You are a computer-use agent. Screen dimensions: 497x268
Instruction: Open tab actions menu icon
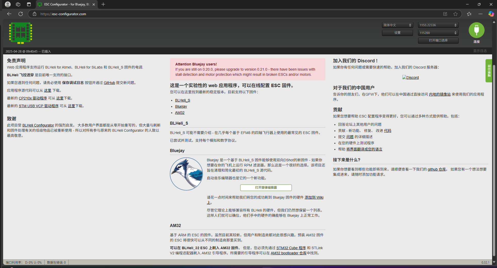(29, 4)
